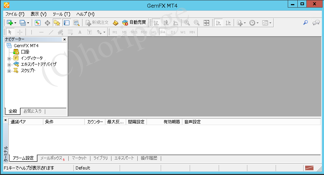Viewport: 324px width, 175px height.
Task: Select the crosshair tool
Action: point(20,32)
